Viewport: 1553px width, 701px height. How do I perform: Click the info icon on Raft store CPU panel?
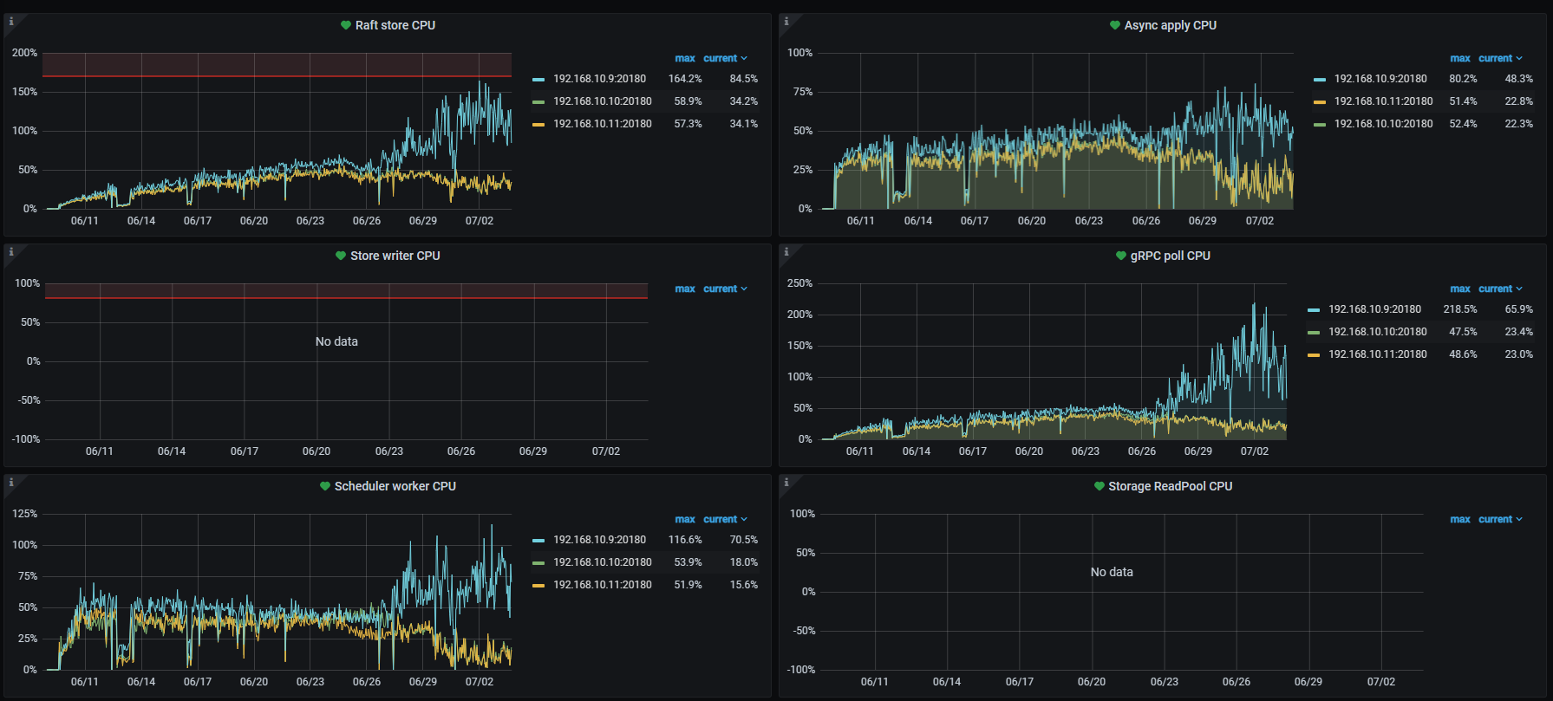(11, 22)
